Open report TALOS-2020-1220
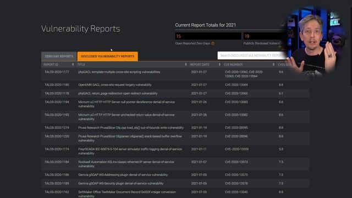This screenshot has width=352, height=198. point(57,136)
